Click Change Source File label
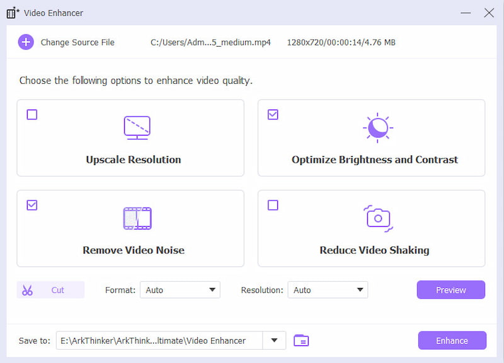 (77, 42)
